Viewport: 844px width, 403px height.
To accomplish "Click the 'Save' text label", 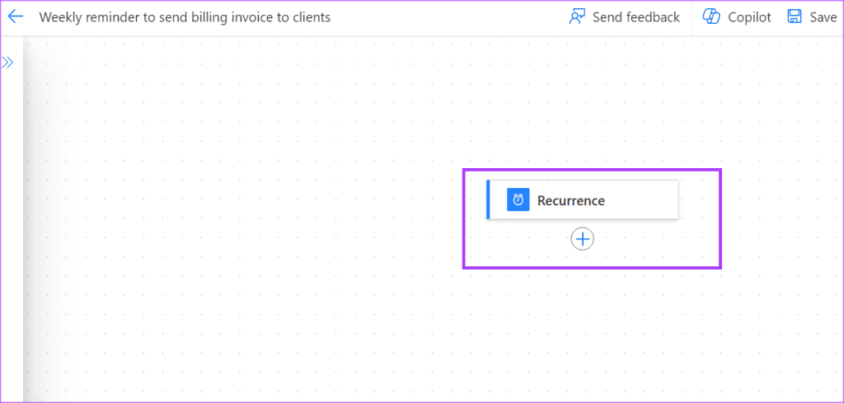I will coord(823,17).
